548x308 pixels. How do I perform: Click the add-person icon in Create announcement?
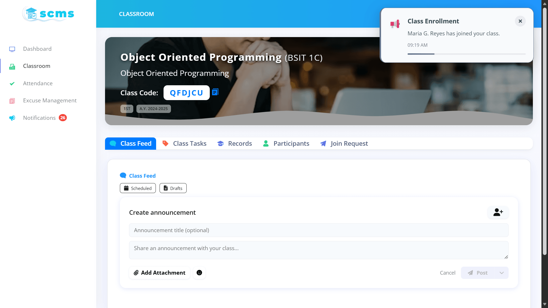498,212
